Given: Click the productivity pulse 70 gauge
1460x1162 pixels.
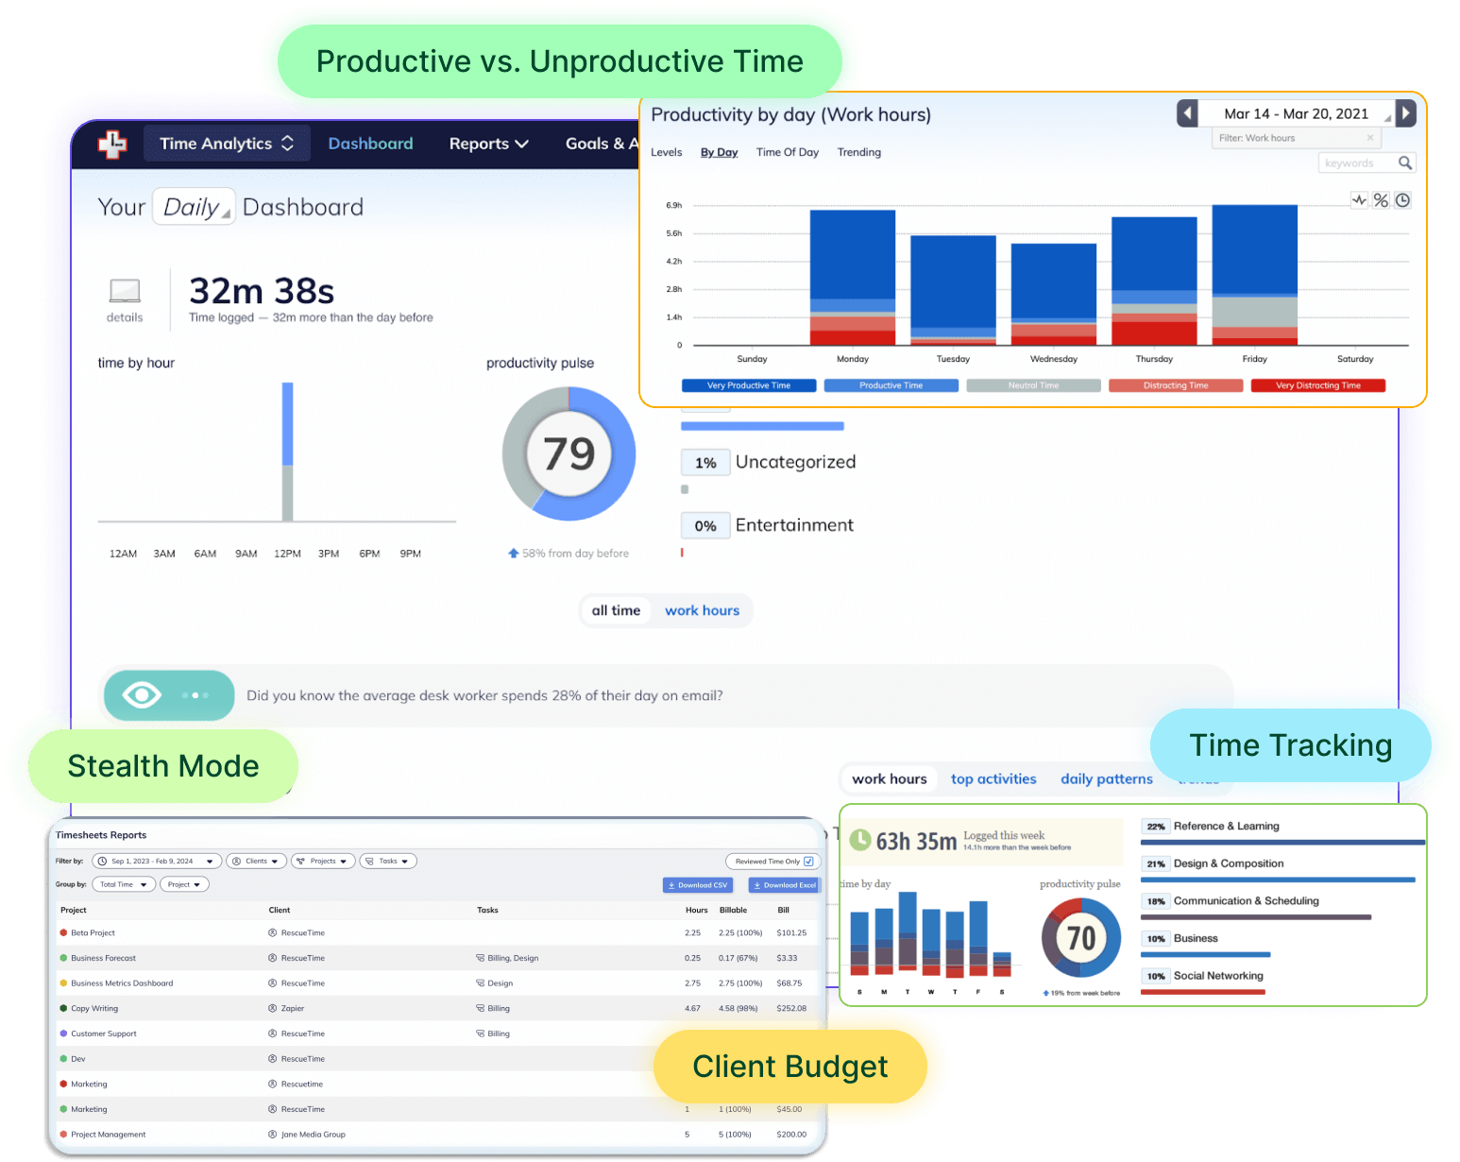Looking at the screenshot, I should [x=1081, y=938].
